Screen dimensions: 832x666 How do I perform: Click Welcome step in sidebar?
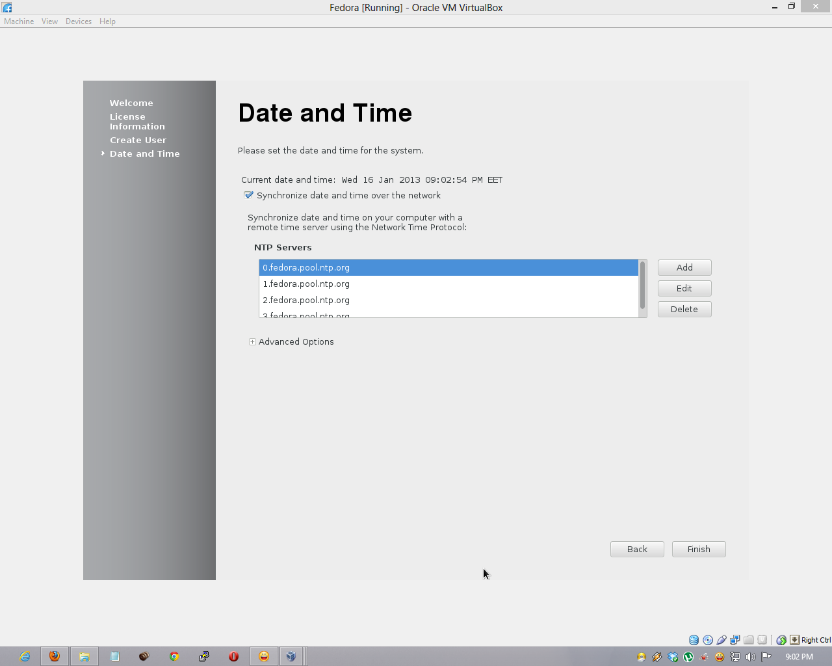click(x=131, y=103)
